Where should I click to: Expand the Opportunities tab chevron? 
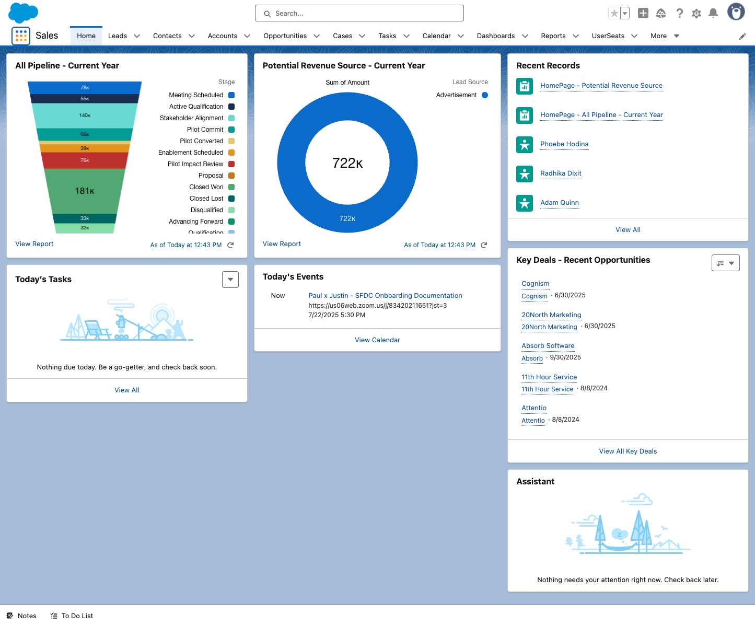coord(317,36)
